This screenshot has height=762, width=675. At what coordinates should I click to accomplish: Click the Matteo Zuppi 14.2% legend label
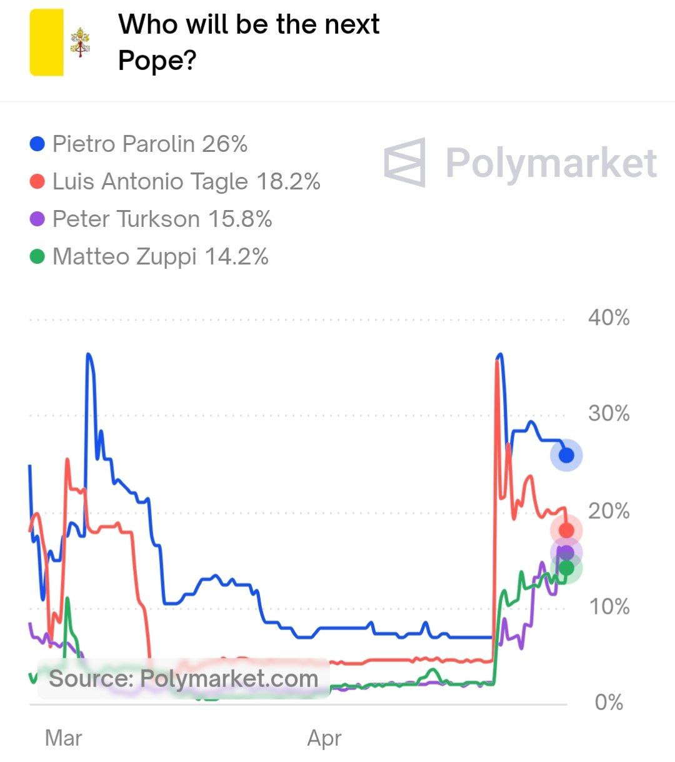click(x=161, y=257)
